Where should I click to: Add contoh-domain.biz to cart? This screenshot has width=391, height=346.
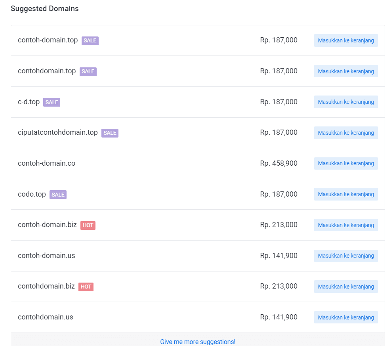pyautogui.click(x=345, y=225)
